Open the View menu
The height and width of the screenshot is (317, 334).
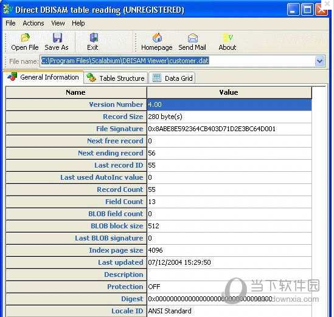click(58, 23)
